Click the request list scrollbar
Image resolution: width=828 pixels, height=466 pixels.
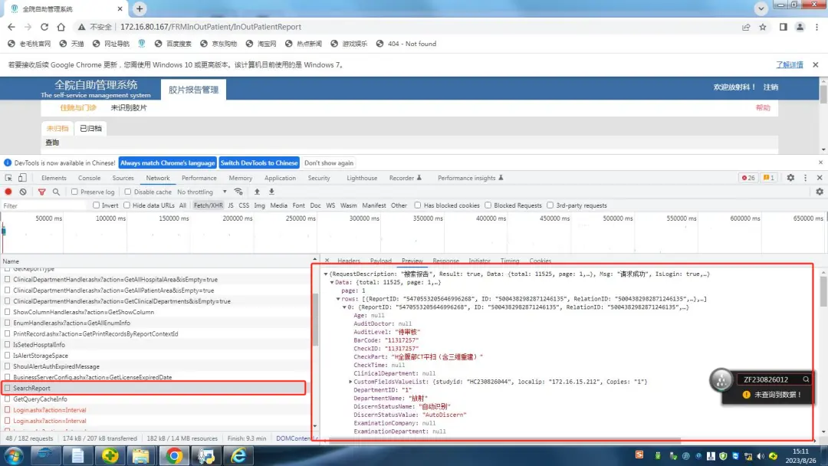click(315, 320)
